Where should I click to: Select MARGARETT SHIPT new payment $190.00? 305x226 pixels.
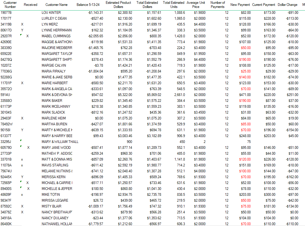click(245, 60)
